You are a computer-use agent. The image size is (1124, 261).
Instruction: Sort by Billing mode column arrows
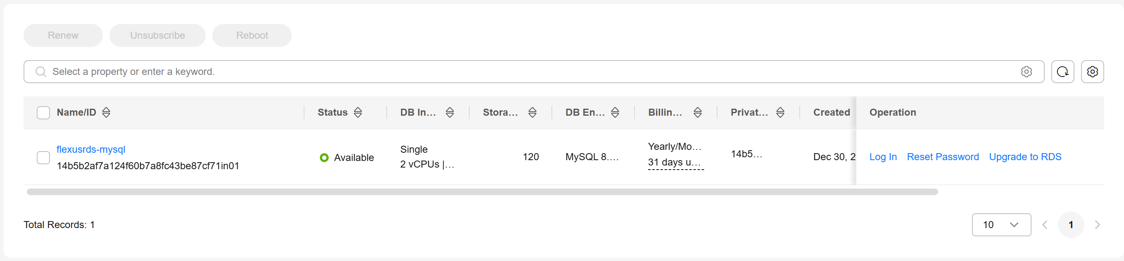pos(698,113)
